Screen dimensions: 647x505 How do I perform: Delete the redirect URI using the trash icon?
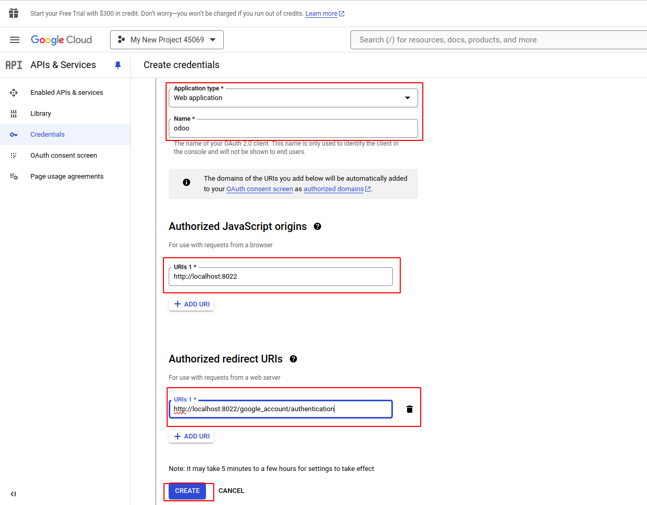(x=410, y=409)
